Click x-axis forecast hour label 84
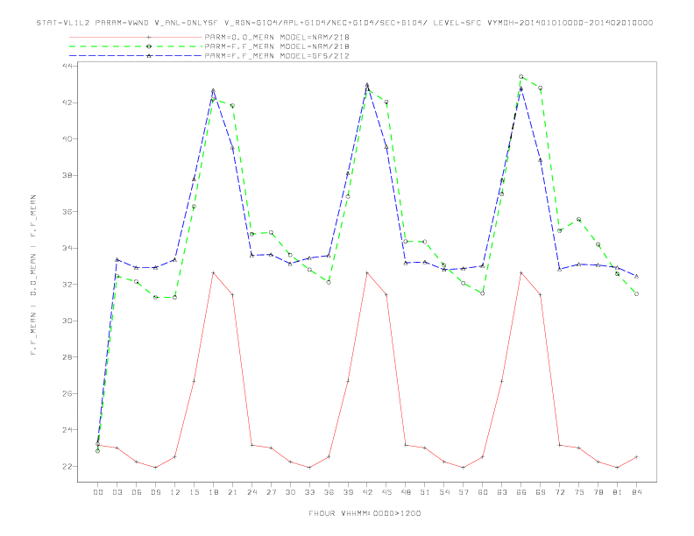The height and width of the screenshot is (536, 694). 636,492
